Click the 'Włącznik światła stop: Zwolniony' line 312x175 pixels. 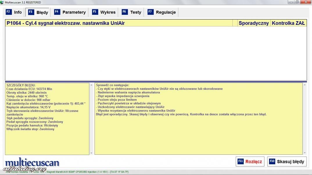coord(30,129)
